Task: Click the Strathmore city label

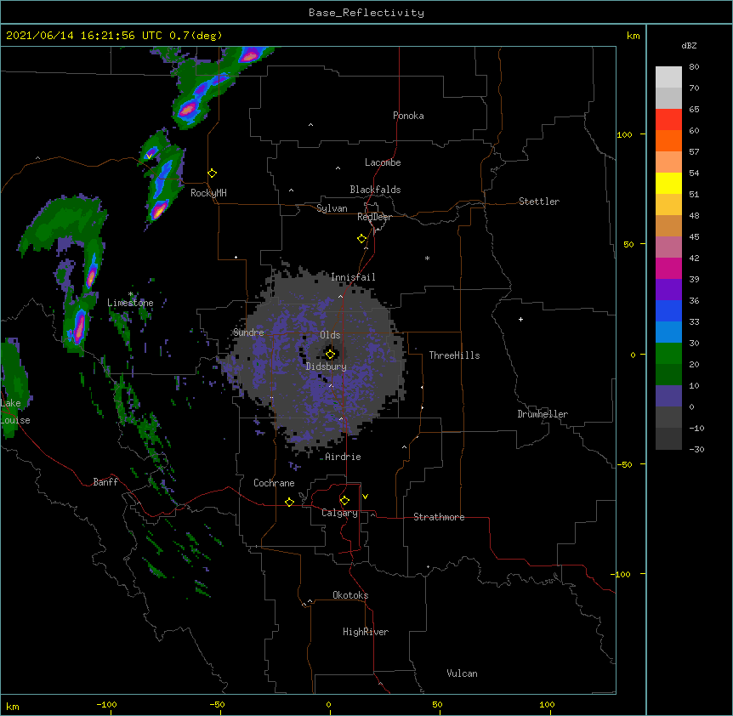Action: pyautogui.click(x=439, y=517)
